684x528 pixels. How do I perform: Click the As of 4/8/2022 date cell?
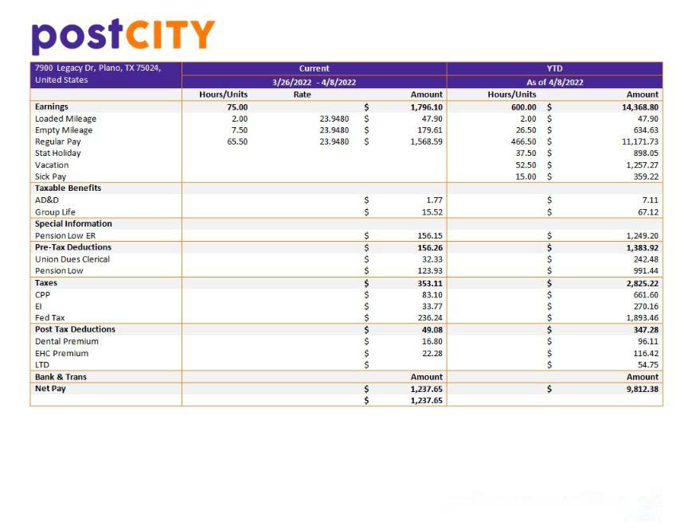pyautogui.click(x=554, y=82)
